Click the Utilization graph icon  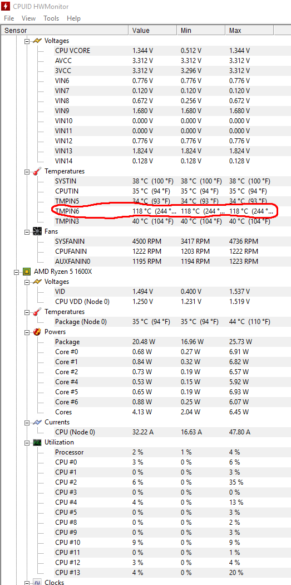point(37,442)
